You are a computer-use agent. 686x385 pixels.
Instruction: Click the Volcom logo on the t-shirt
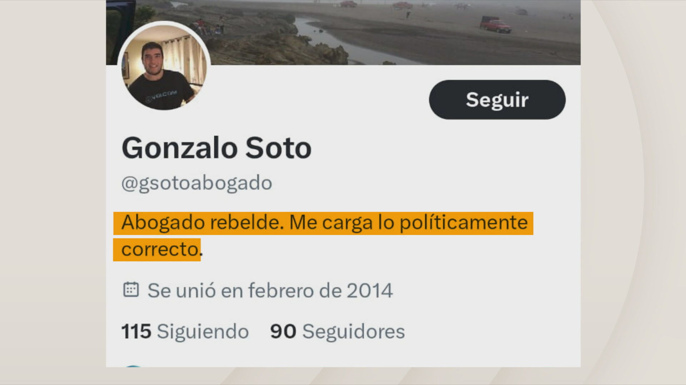click(x=161, y=96)
